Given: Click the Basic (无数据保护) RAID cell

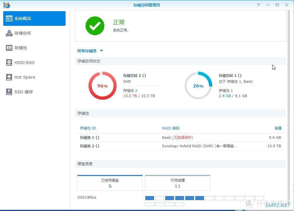Looking at the screenshot, I should point(178,138).
